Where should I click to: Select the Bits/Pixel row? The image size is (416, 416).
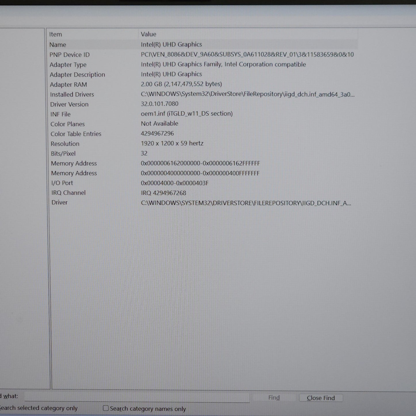point(63,153)
